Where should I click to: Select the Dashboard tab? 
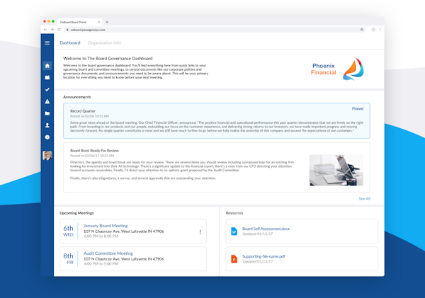[69, 43]
